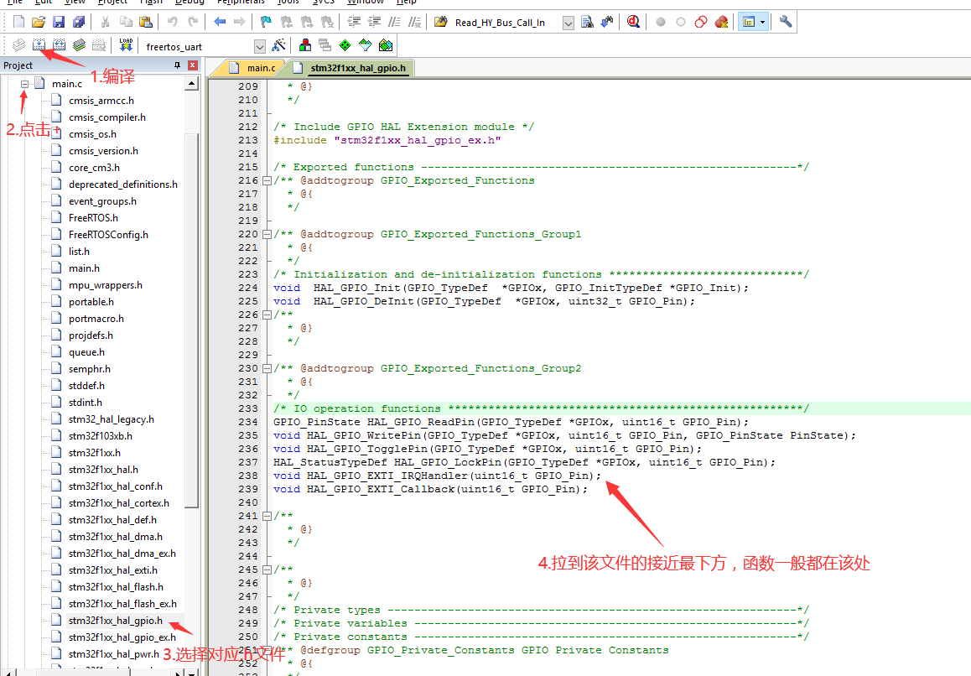The height and width of the screenshot is (676, 971).
Task: Open Options for Target
Action: pos(278,44)
